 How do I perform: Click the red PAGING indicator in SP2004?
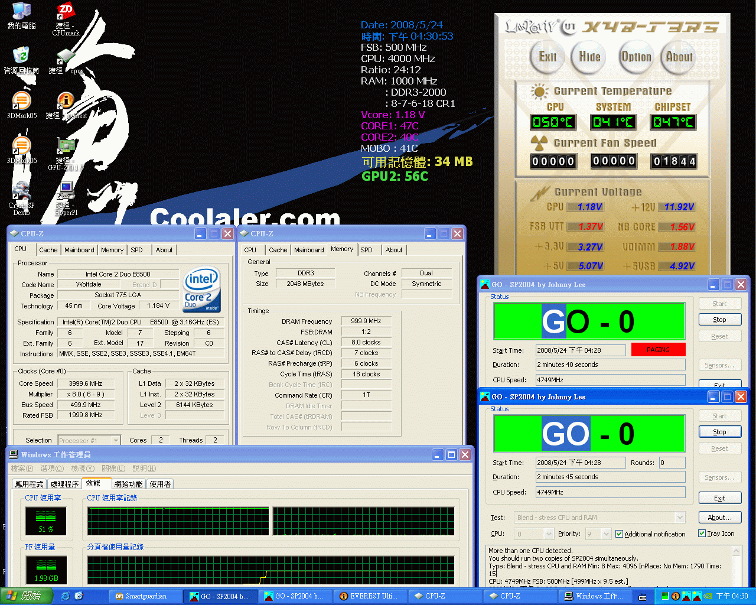658,350
